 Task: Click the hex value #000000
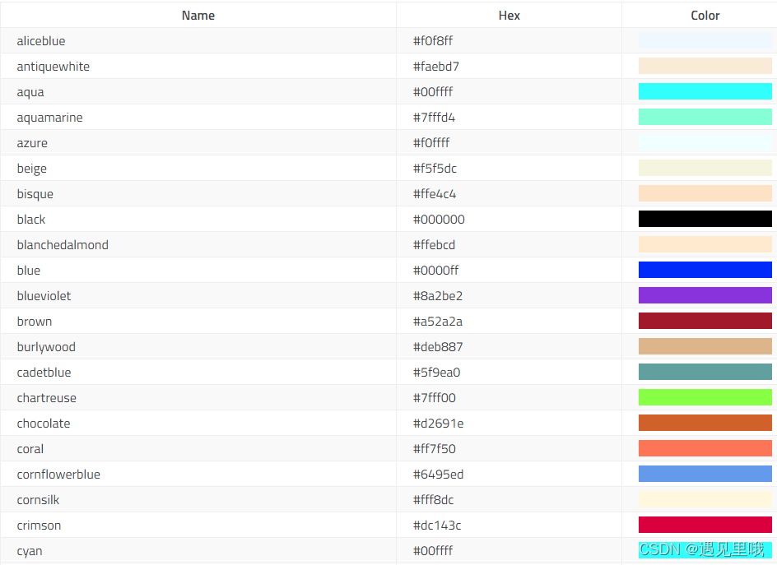[439, 220]
